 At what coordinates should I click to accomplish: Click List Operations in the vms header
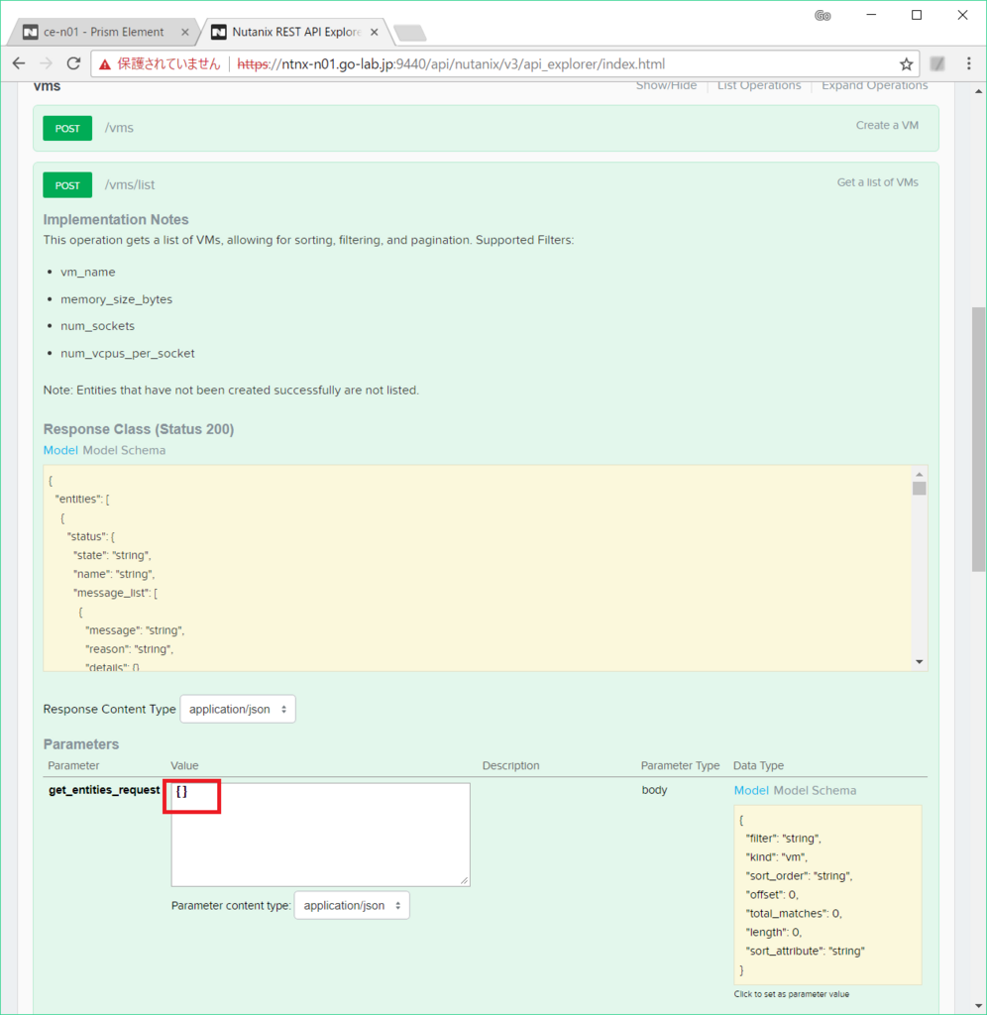coord(759,85)
